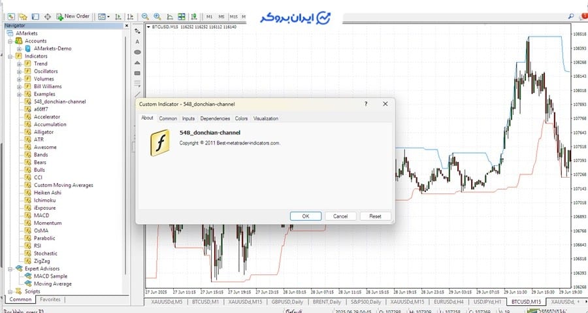Switch to the Inputs tab
588x313 pixels.
[x=188, y=118]
